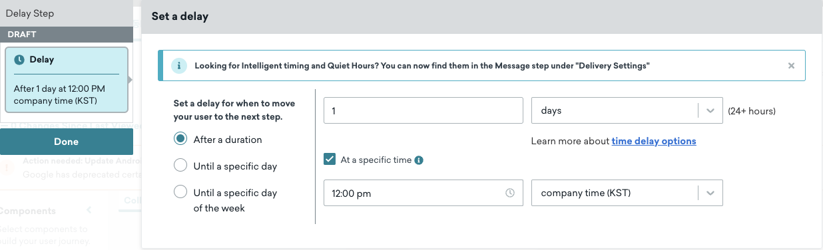
Task: Click the 12:00 pm time field
Action: (x=423, y=193)
